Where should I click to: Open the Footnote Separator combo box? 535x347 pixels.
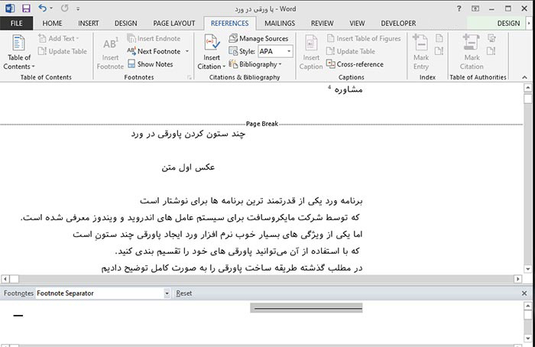click(166, 293)
